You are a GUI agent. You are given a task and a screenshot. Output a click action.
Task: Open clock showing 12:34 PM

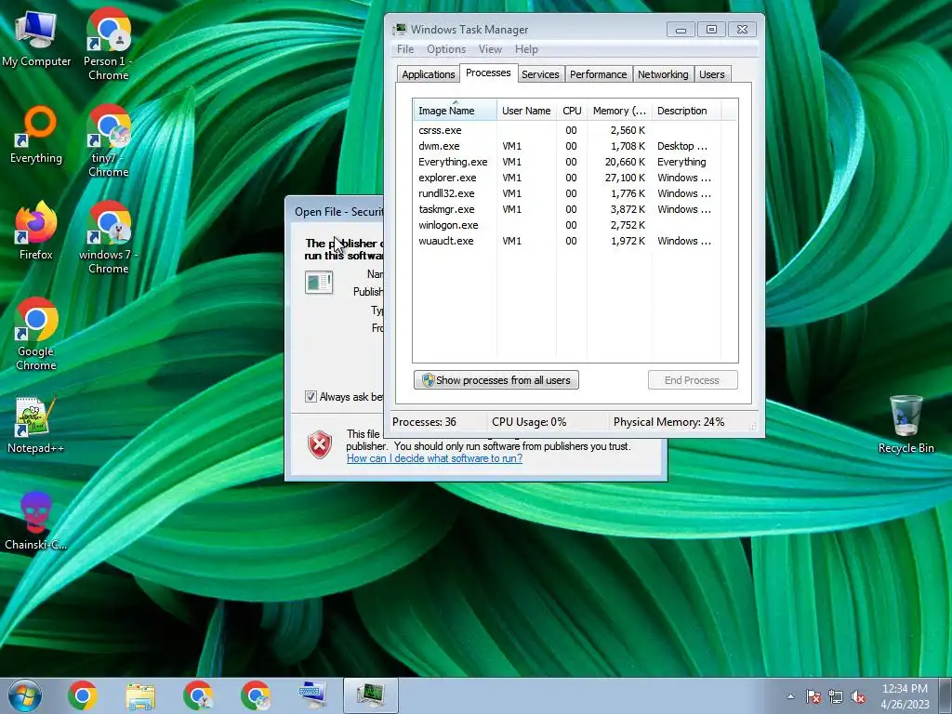(x=905, y=696)
